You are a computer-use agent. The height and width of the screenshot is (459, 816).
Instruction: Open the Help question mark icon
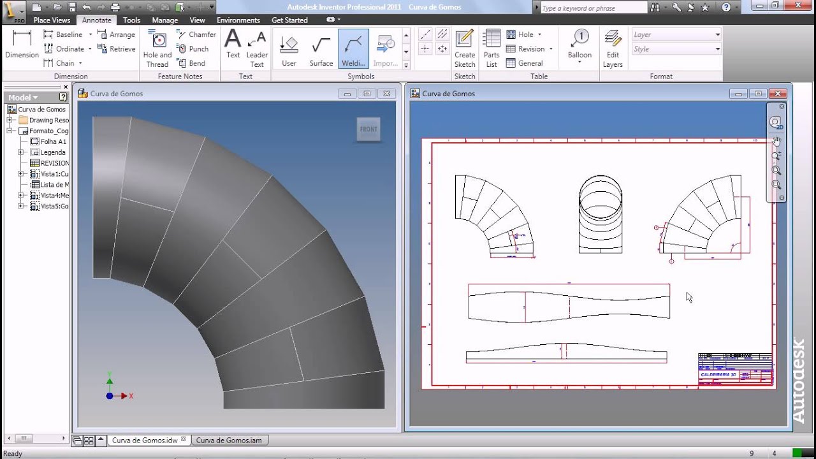[726, 8]
